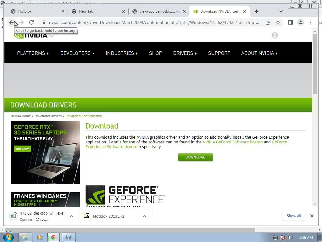
Task: Open the tab search chevron
Action: (281, 11)
